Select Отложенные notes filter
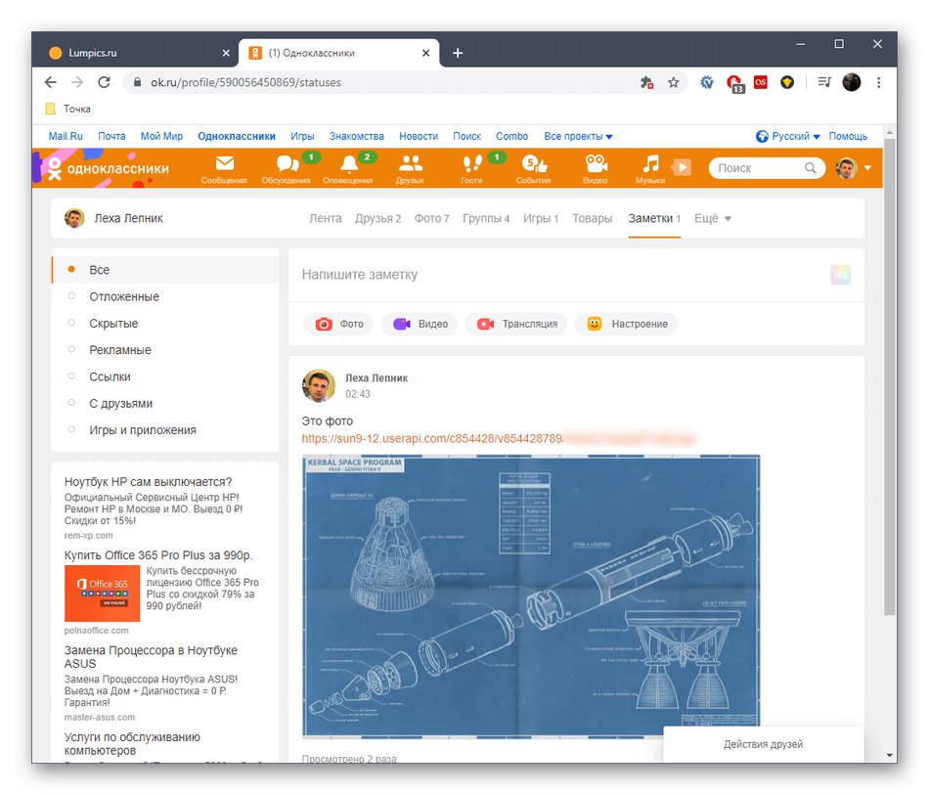Viewport: 929px width, 795px height. [x=165, y=296]
